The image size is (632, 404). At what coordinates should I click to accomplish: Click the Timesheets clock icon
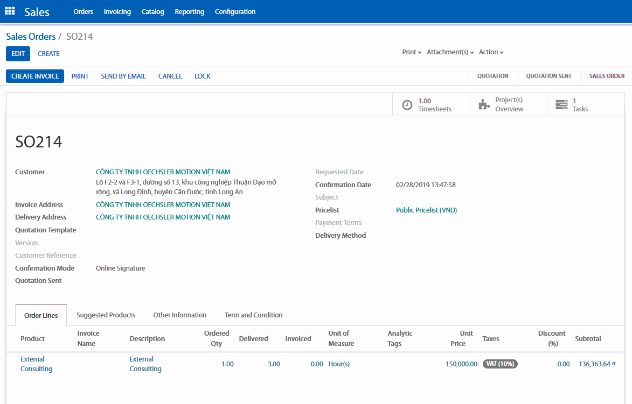click(x=407, y=105)
